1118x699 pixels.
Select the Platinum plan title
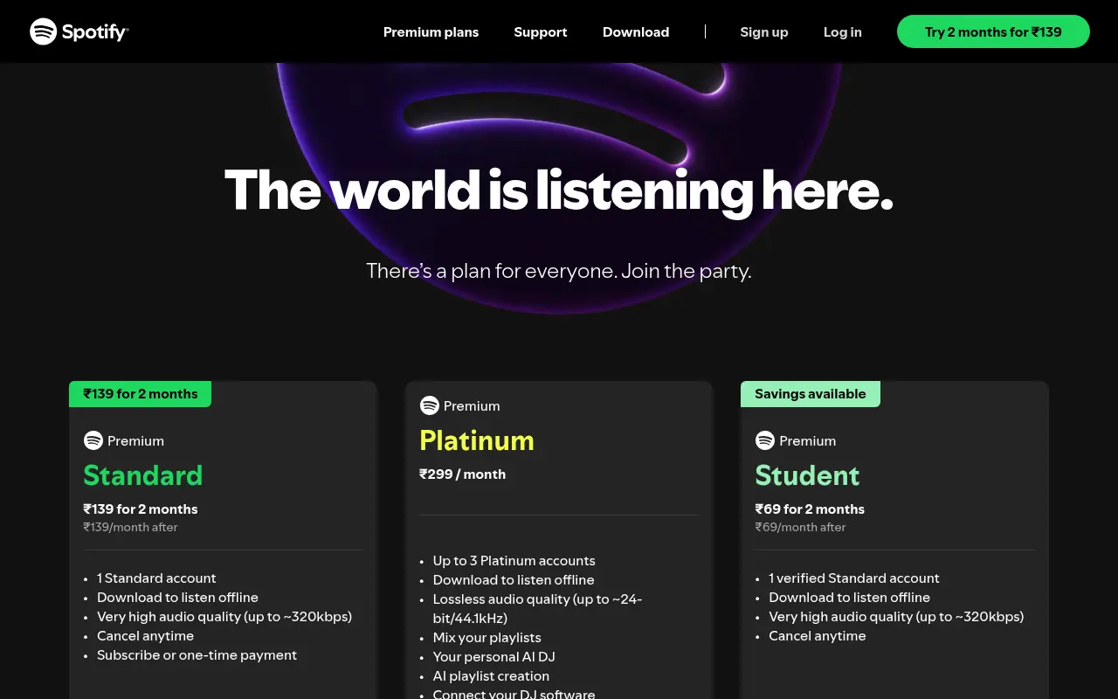point(477,440)
